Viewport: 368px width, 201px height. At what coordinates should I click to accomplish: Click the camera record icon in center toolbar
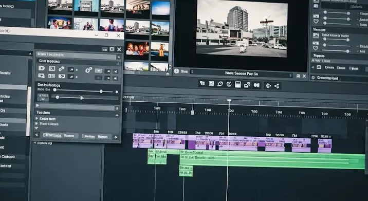pyautogui.click(x=256, y=85)
